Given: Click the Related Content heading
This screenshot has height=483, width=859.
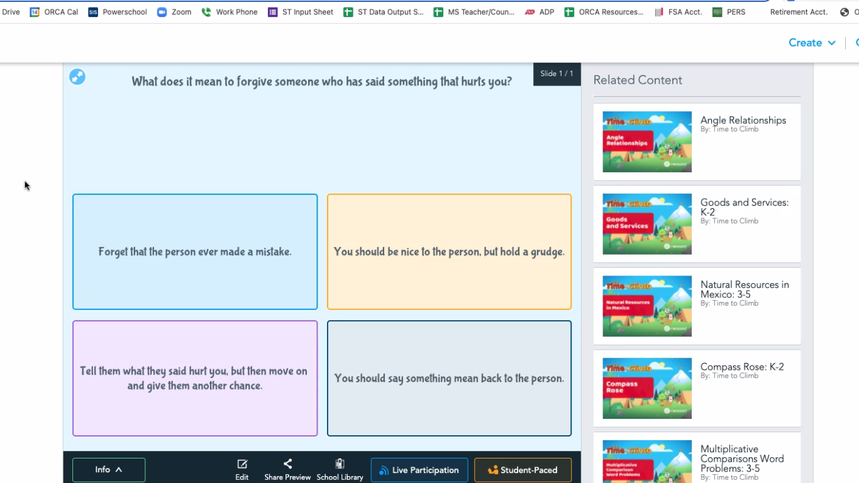Looking at the screenshot, I should tap(638, 80).
